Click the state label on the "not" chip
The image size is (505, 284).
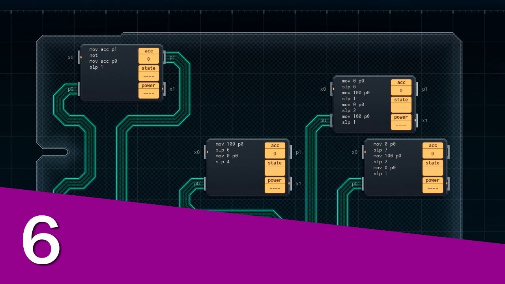coord(149,68)
